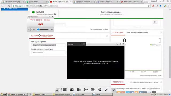Decrease volume with minus button
The image size is (171, 96).
(34, 29)
